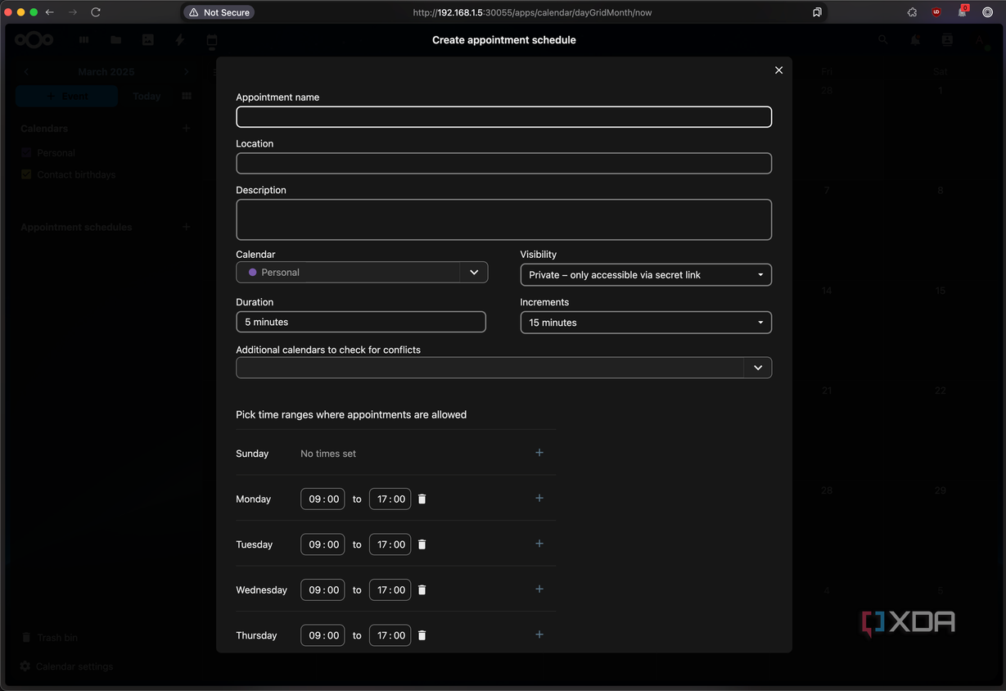
Task: Open the browser extensions puzzle icon
Action: 912,12
